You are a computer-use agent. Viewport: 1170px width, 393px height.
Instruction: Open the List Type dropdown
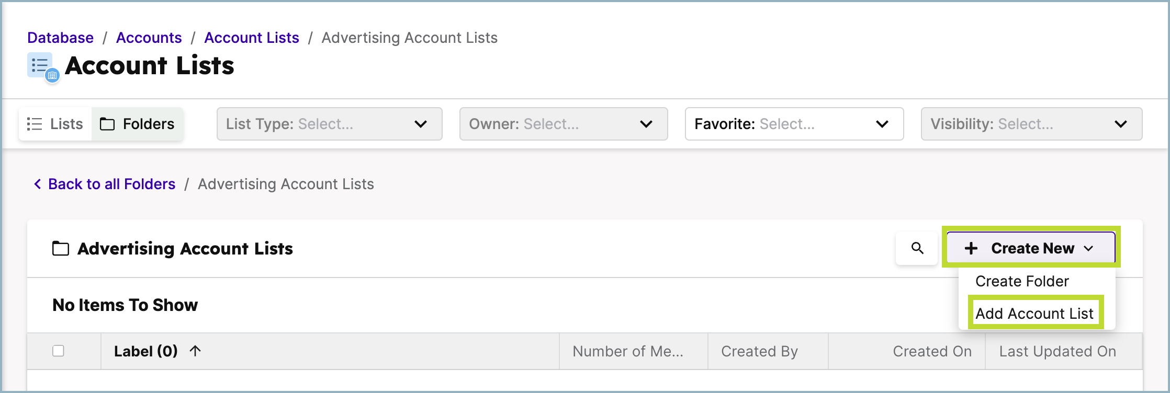[x=329, y=124]
